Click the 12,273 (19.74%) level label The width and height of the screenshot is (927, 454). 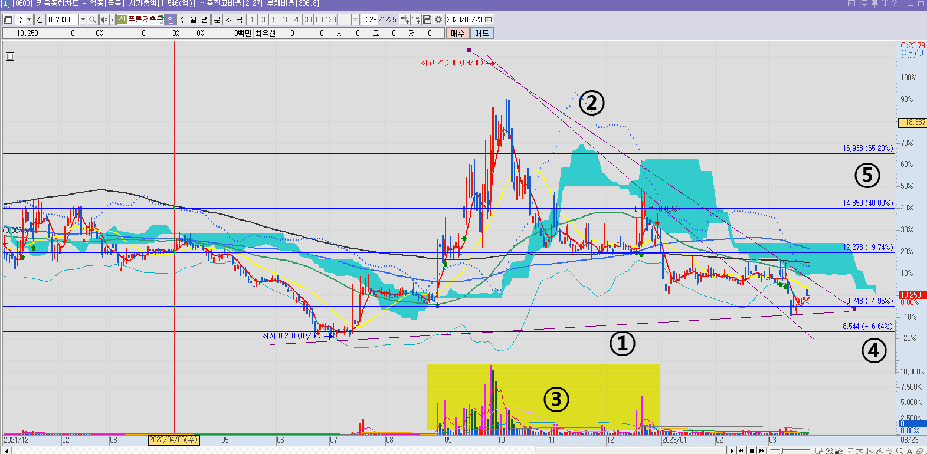click(x=867, y=247)
